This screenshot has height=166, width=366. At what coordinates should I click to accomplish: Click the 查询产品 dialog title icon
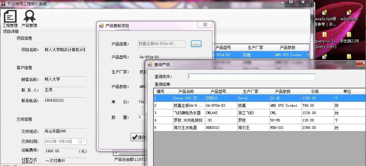click(150, 65)
